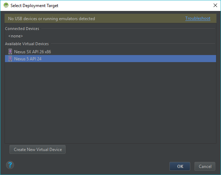Screen dimensions: 221x175
Task: Click the Available Virtual Devices section header
Action: [27, 44]
